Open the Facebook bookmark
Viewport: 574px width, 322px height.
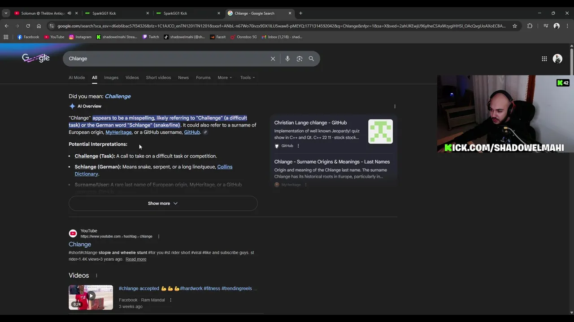(x=28, y=37)
